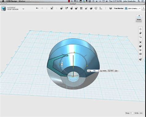
Task: Toggle the eye visibility options
Action: tap(140, 50)
